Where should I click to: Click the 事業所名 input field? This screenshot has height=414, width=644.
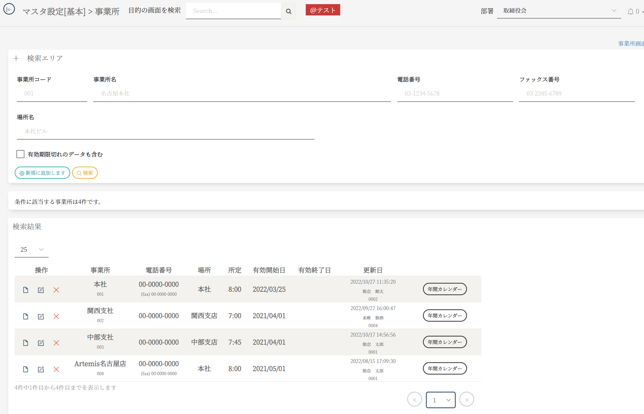(x=241, y=94)
